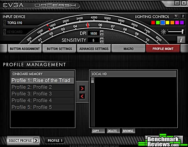The width and height of the screenshot is (188, 147).
Task: Decrease DPI with the down arrow
Action: coord(102,35)
